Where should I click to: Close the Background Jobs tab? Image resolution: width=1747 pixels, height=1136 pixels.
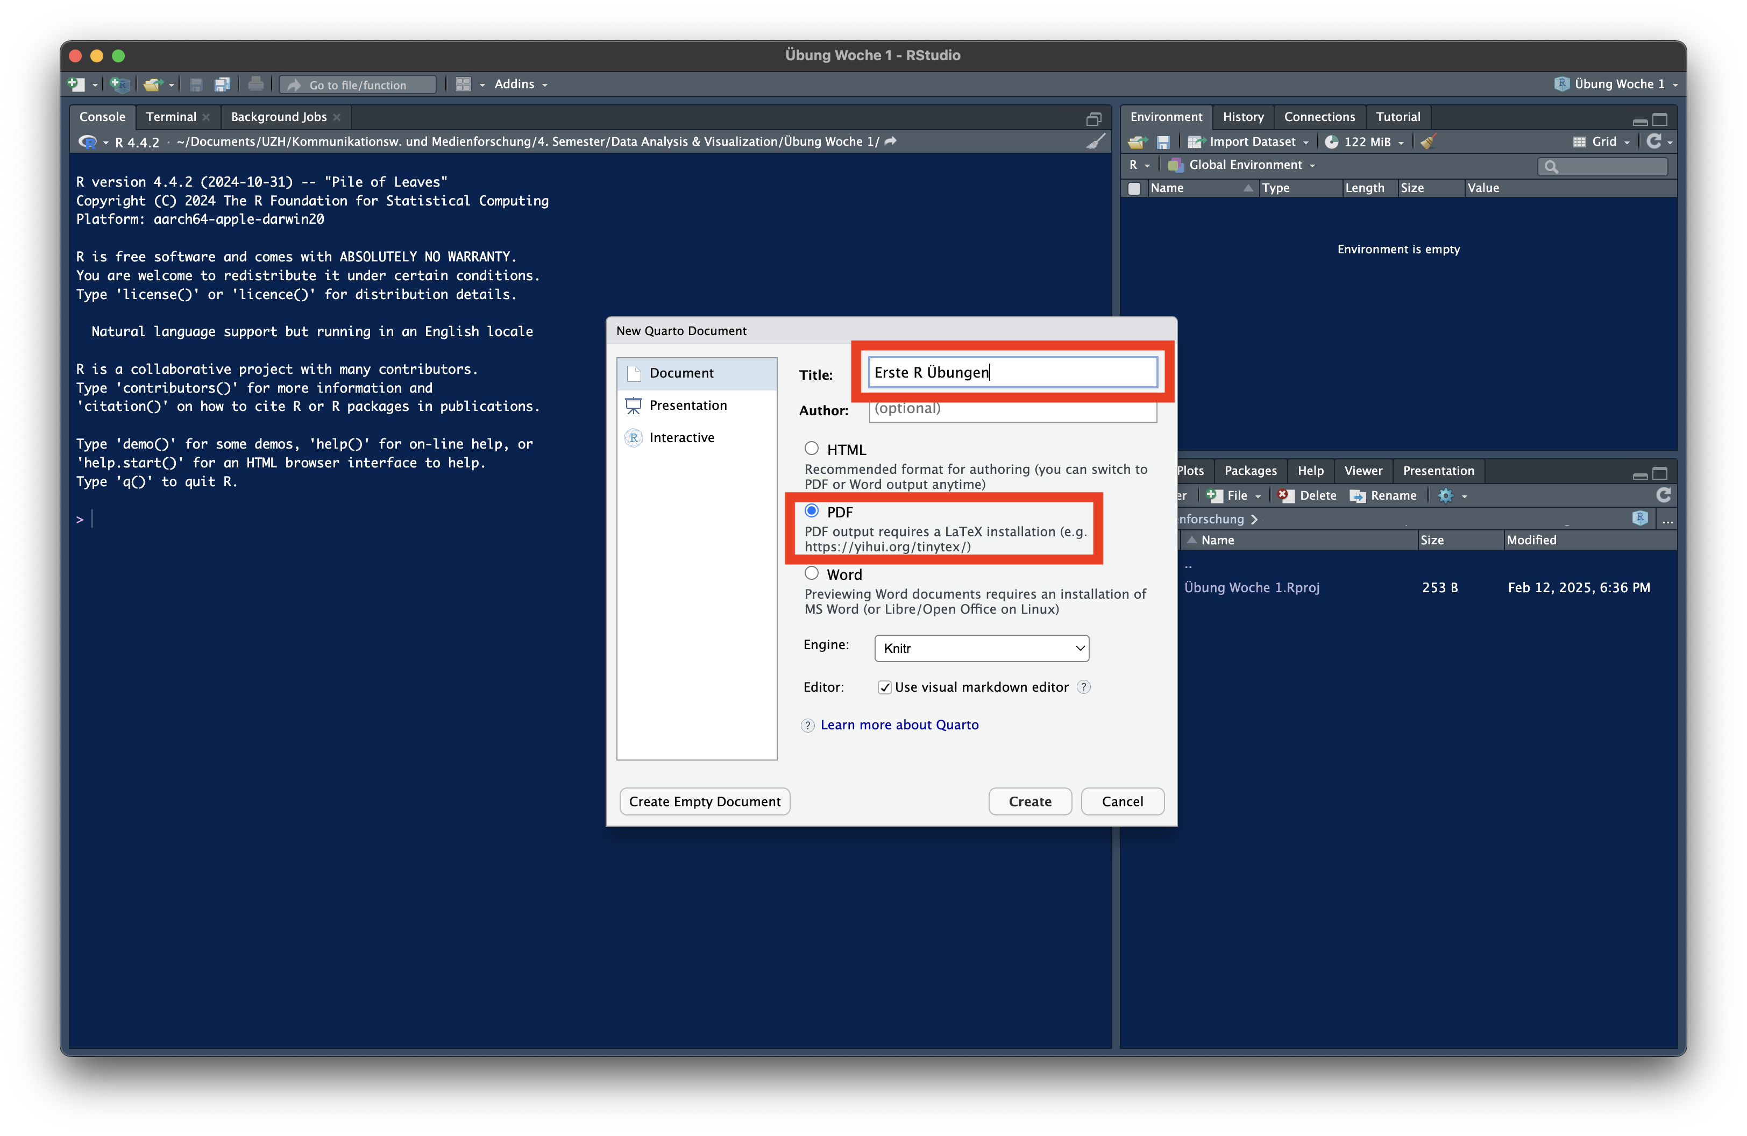(x=337, y=117)
